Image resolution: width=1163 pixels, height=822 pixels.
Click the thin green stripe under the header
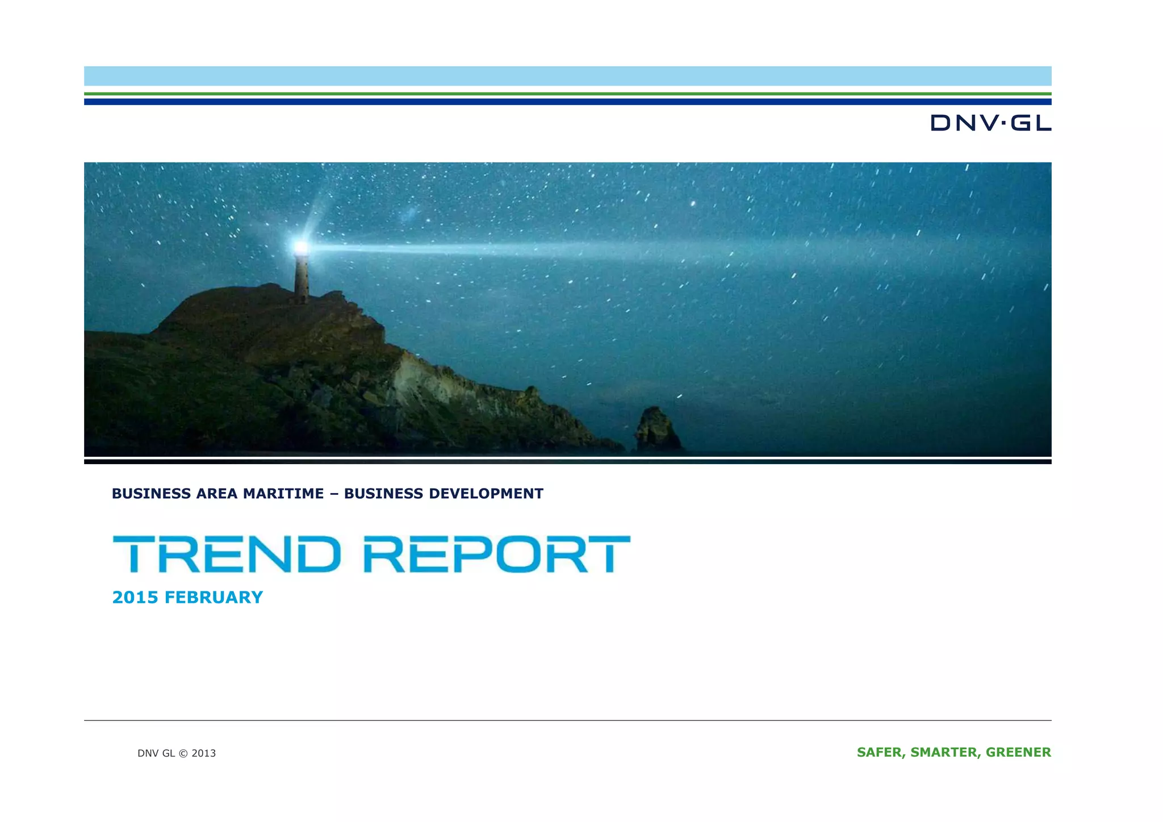pos(568,94)
